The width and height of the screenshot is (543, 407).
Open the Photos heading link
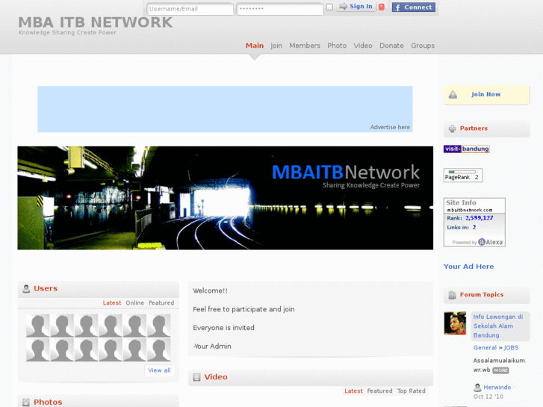(x=48, y=402)
